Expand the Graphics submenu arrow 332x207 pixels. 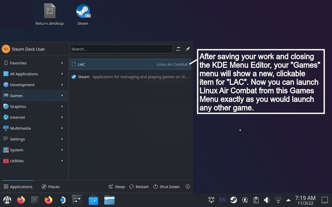pos(62,106)
